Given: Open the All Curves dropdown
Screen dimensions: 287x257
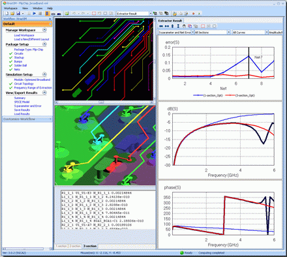Looking at the screenshot, I should pyautogui.click(x=267, y=32).
